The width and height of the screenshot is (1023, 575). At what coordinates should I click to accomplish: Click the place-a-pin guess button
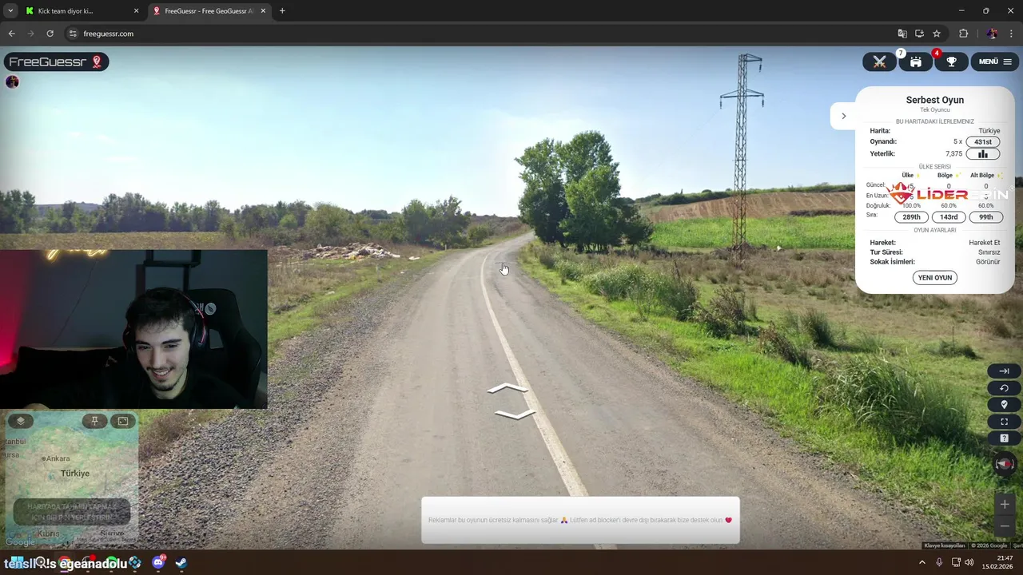pos(72,511)
